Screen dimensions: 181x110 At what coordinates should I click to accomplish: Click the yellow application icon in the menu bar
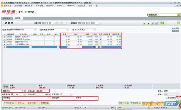click(x=2, y=6)
